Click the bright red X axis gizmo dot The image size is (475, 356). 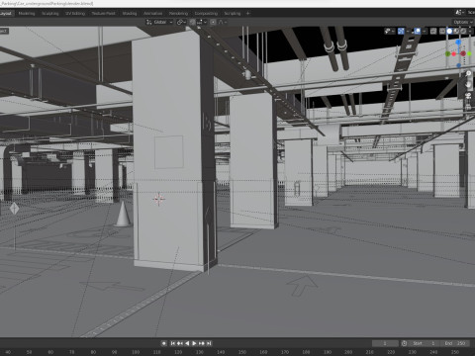point(454,54)
